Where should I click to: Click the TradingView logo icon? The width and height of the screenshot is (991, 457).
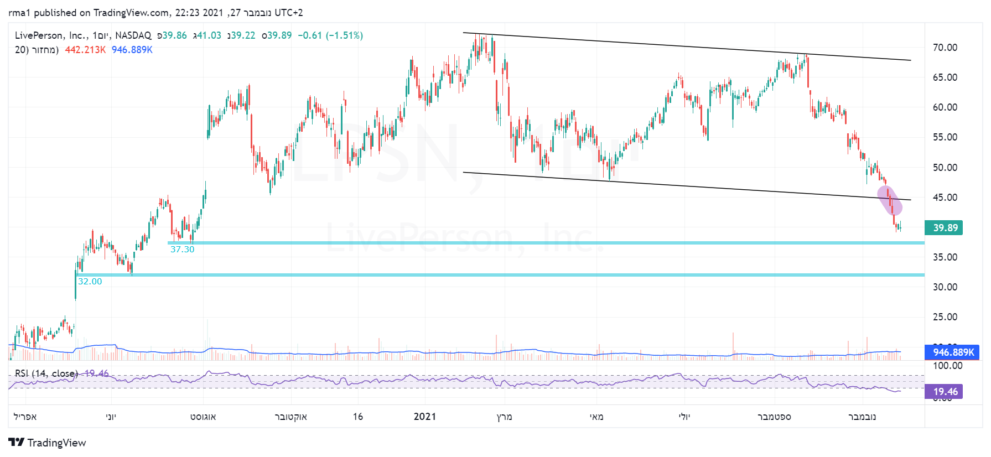[17, 442]
